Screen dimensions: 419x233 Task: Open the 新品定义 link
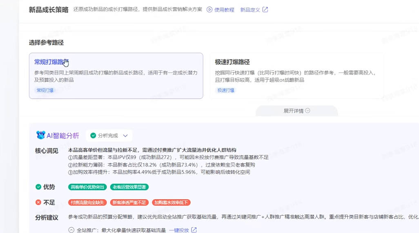click(250, 10)
